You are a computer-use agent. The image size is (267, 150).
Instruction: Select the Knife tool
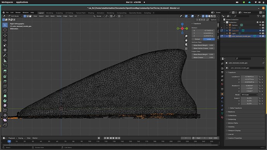click(5, 91)
